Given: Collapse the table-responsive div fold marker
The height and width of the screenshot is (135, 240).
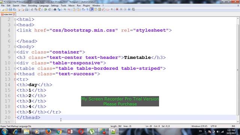Looking at the screenshot, I should (x=15, y=63).
